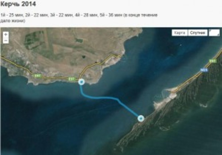Select the route start marker on Kerch coast
The height and width of the screenshot is (155, 222).
tap(81, 82)
